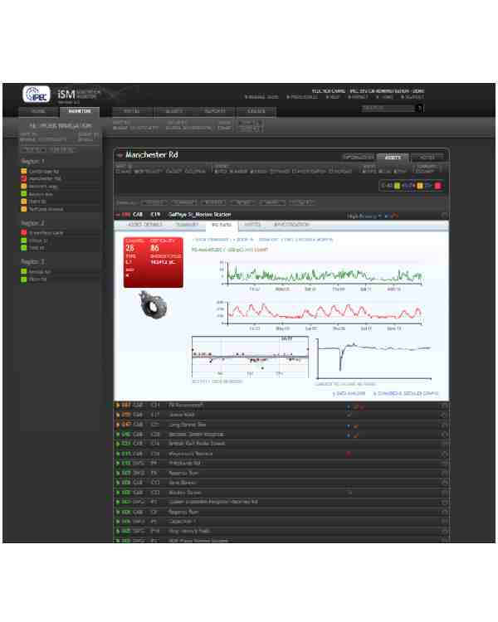This screenshot has width=498, height=622.
Task: Expand the King Henry's Walk asset row
Action: pos(118,531)
